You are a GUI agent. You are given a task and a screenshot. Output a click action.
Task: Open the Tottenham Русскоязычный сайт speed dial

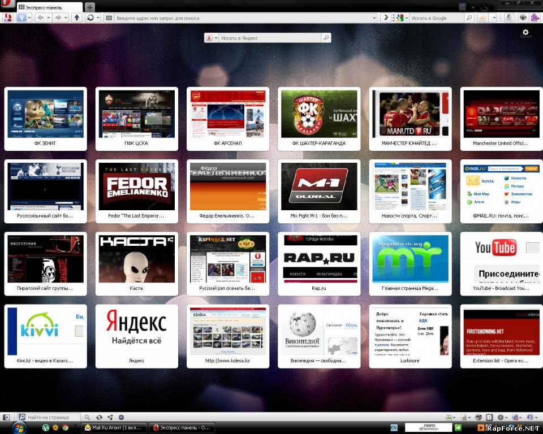(45, 191)
